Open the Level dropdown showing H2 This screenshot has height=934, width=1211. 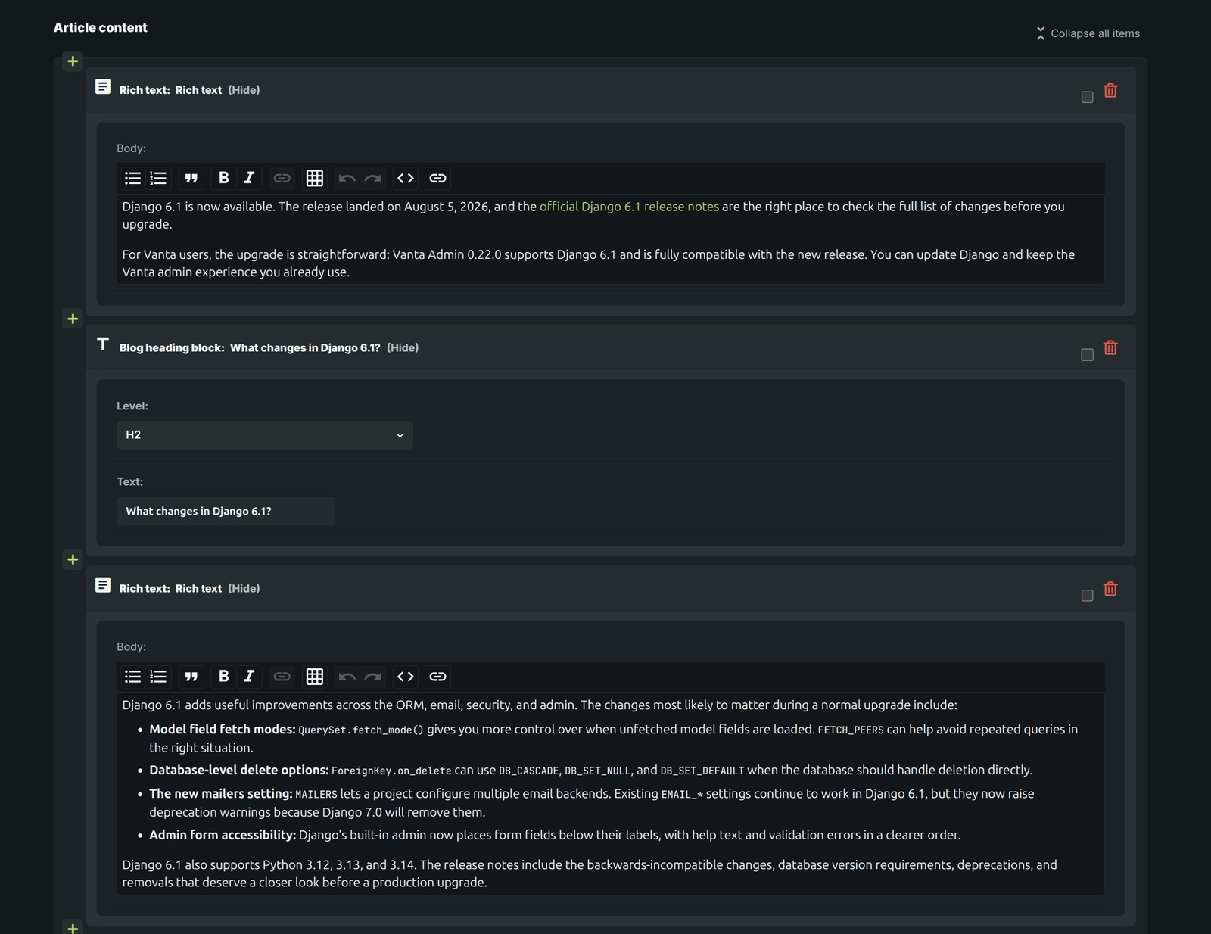[x=265, y=435]
